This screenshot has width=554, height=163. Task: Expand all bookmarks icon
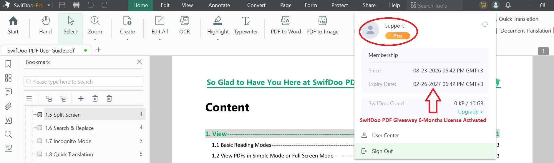tap(49, 99)
